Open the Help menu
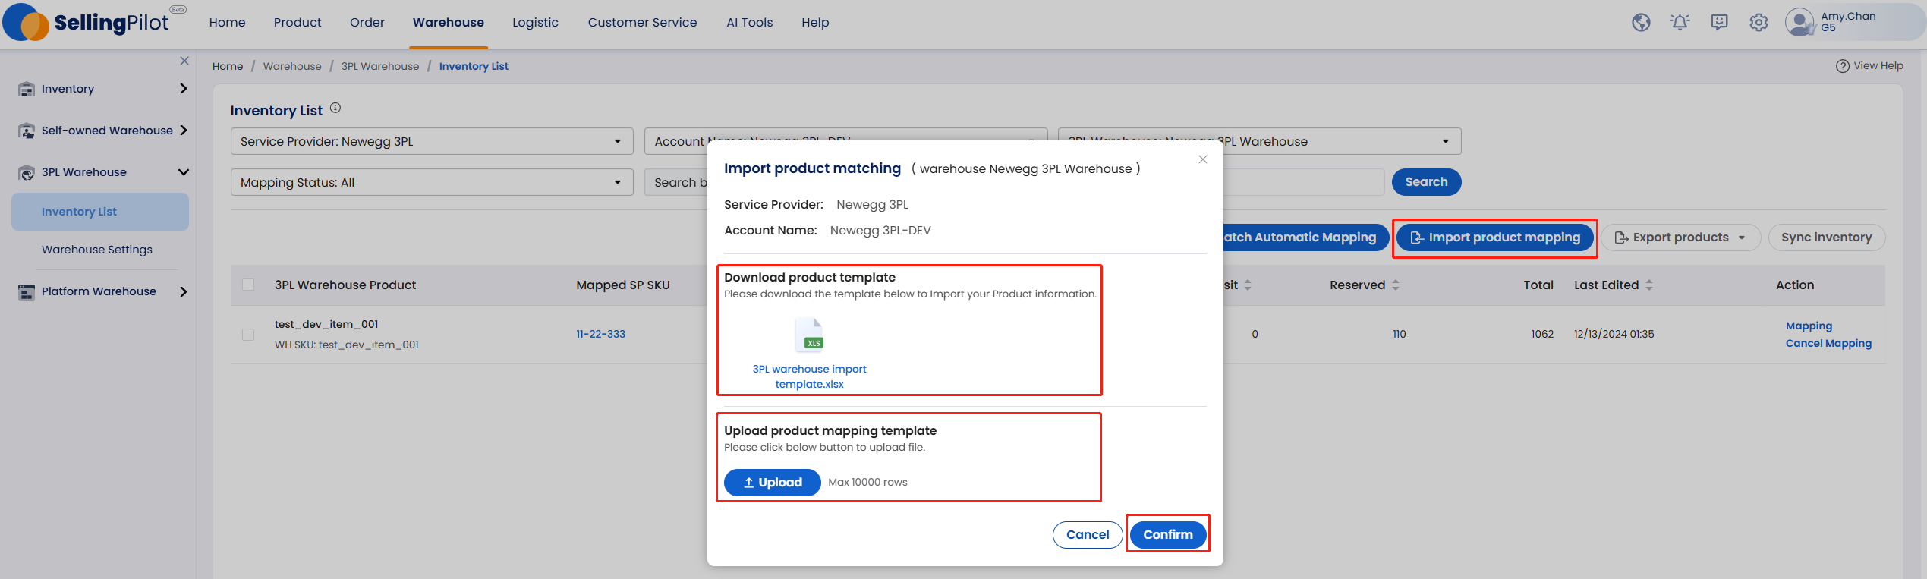Viewport: 1927px width, 579px height. [x=815, y=23]
